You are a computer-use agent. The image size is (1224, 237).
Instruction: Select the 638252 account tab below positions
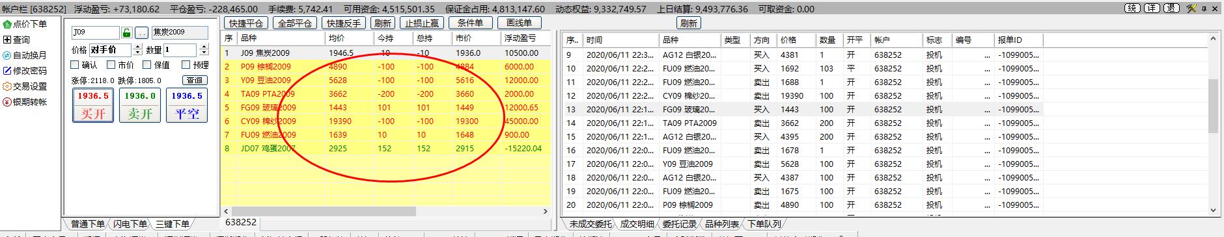[241, 223]
